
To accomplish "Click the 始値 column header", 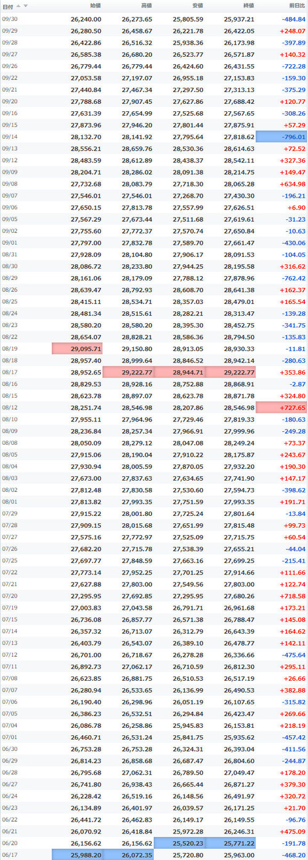I will 95,5.
